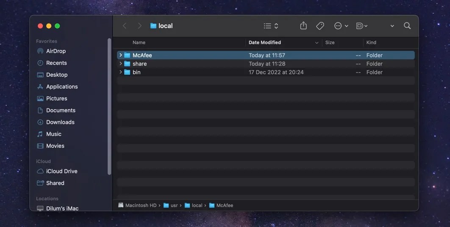
Task: Sort by the Name column header
Action: 139,42
